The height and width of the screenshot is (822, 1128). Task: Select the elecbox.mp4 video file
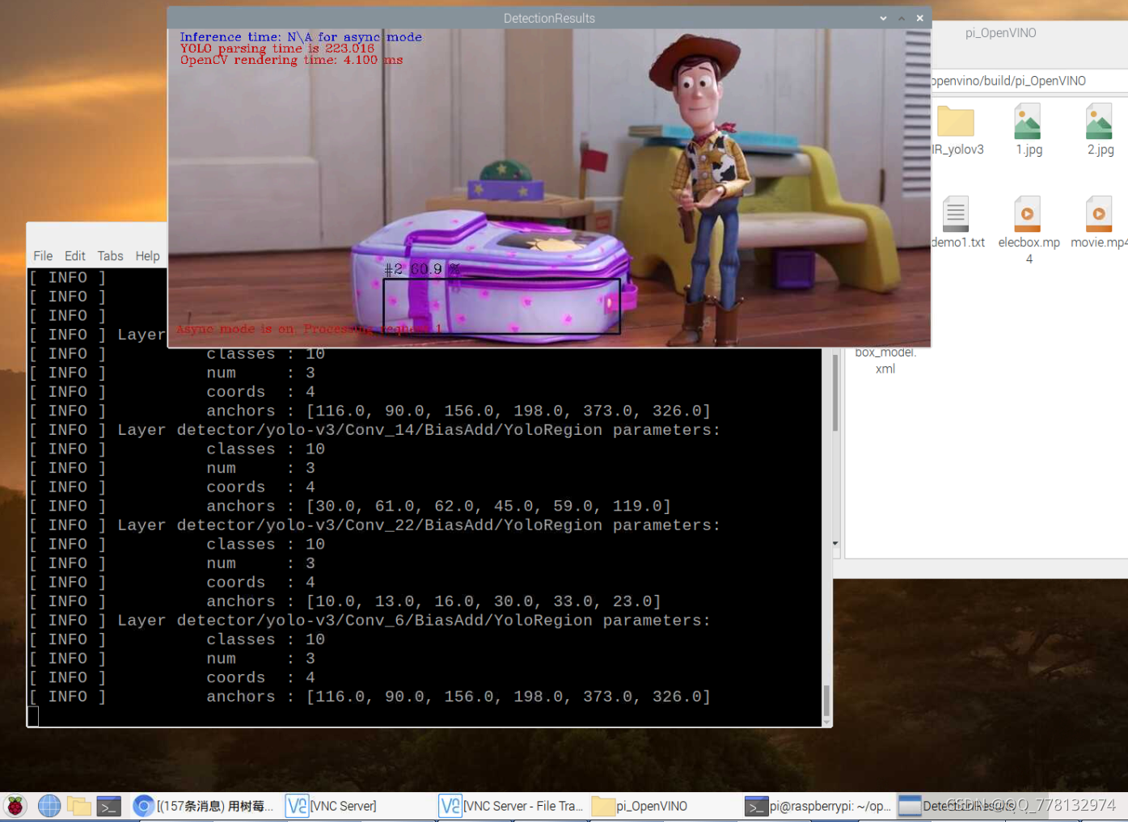click(x=1029, y=230)
